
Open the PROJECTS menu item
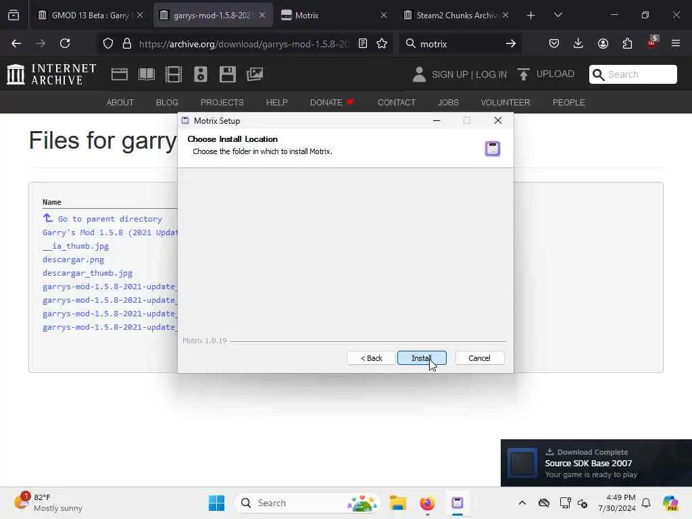[x=222, y=103]
